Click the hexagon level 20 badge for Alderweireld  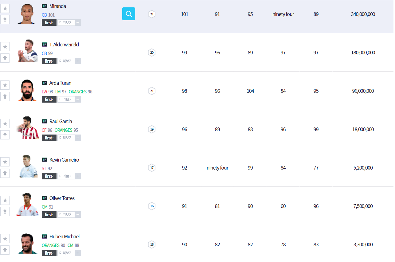point(151,53)
